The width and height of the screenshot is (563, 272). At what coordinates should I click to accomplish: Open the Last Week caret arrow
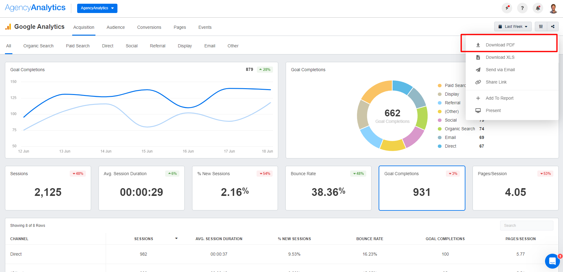click(x=526, y=27)
